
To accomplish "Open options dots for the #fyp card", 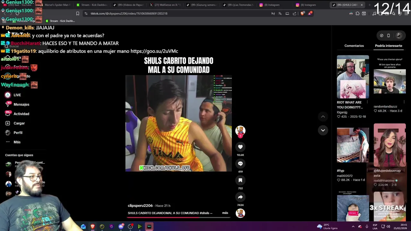I will [367, 171].
